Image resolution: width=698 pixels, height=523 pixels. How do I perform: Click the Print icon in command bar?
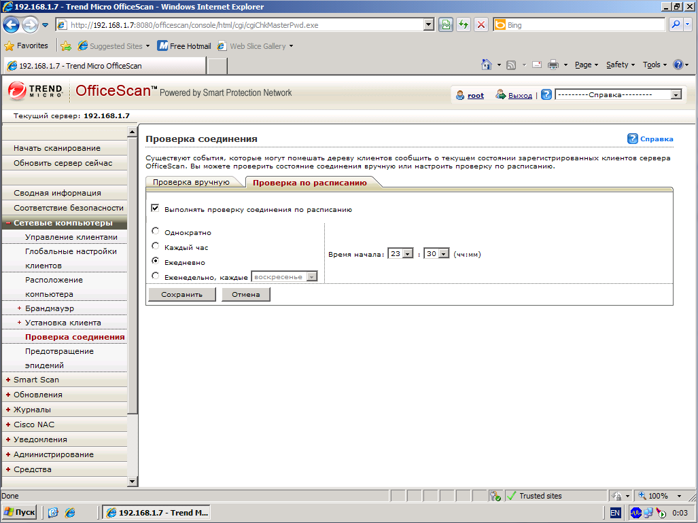click(553, 65)
